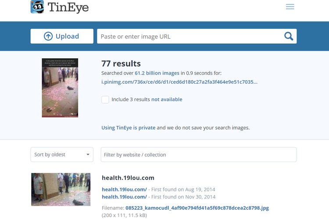Click the upload arrow icon in Upload button
This screenshot has width=329, height=219.
pyautogui.click(x=48, y=36)
